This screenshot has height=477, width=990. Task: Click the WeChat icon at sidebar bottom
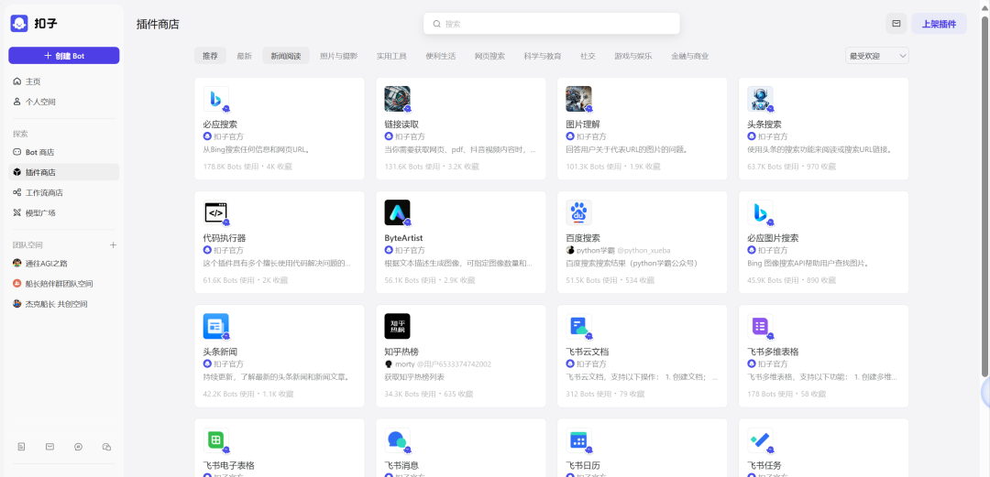[106, 447]
